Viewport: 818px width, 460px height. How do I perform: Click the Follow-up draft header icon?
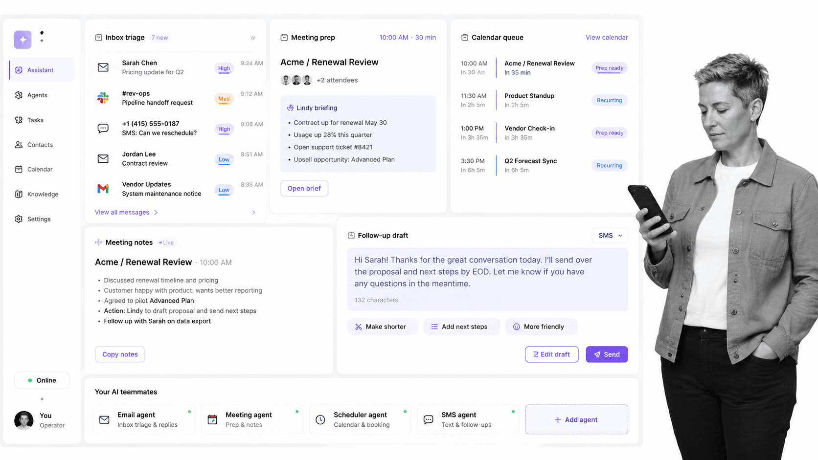click(x=351, y=235)
